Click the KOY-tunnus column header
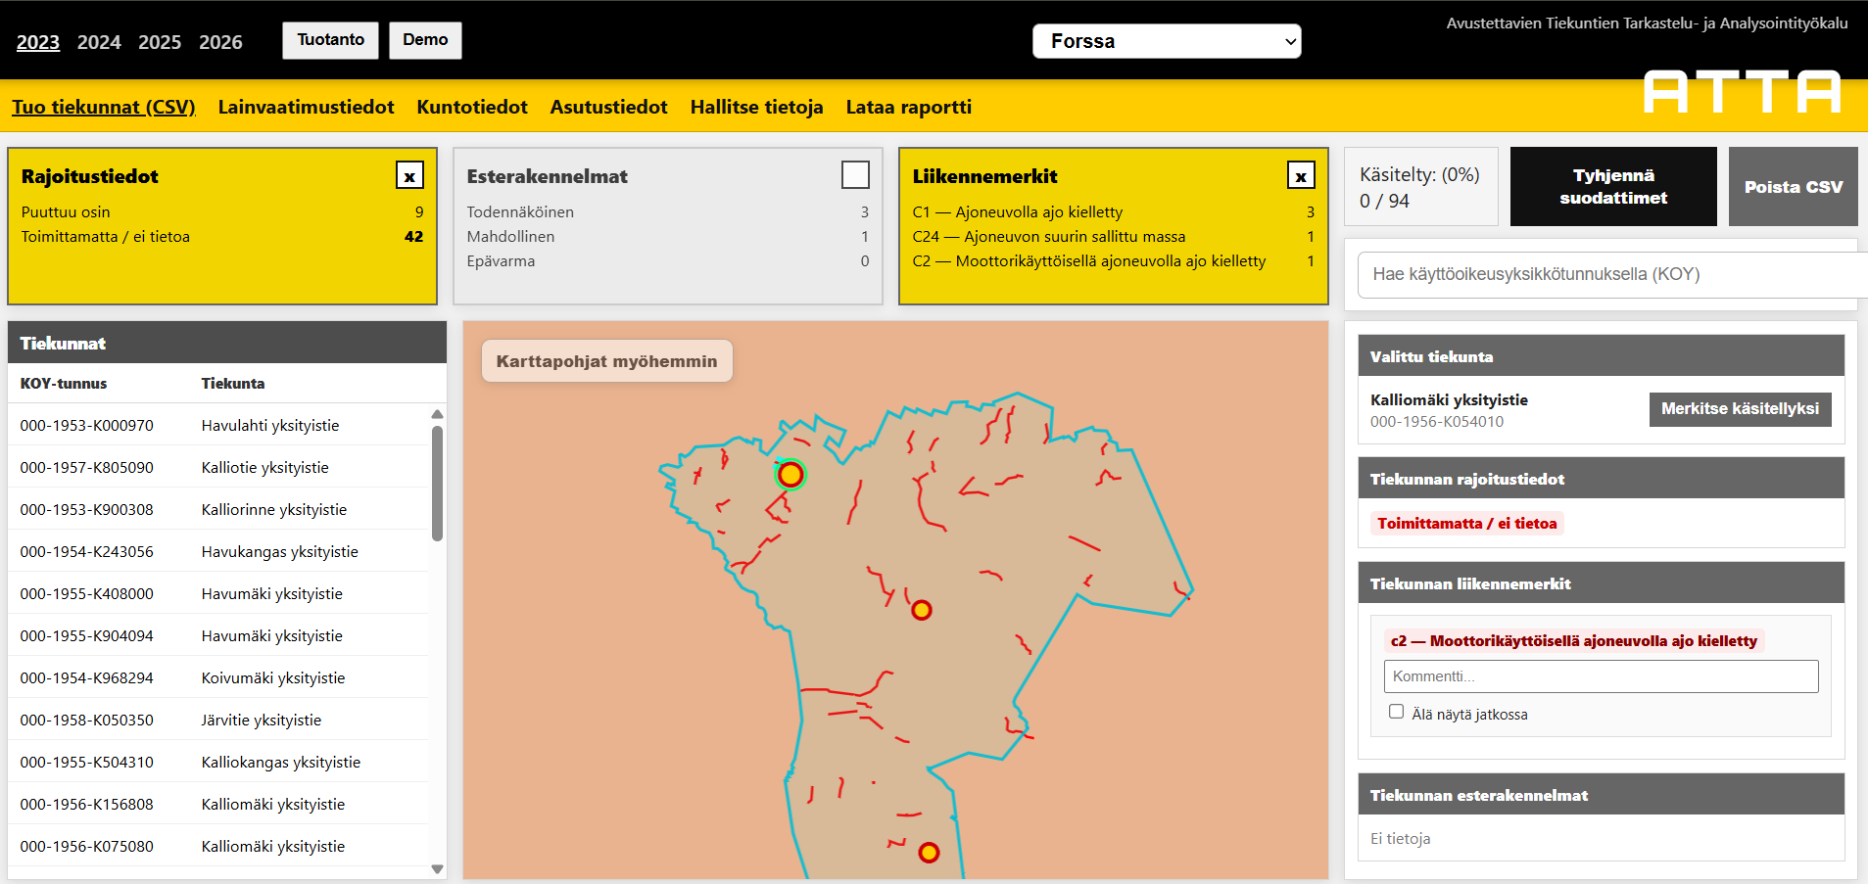The image size is (1868, 884). (64, 383)
